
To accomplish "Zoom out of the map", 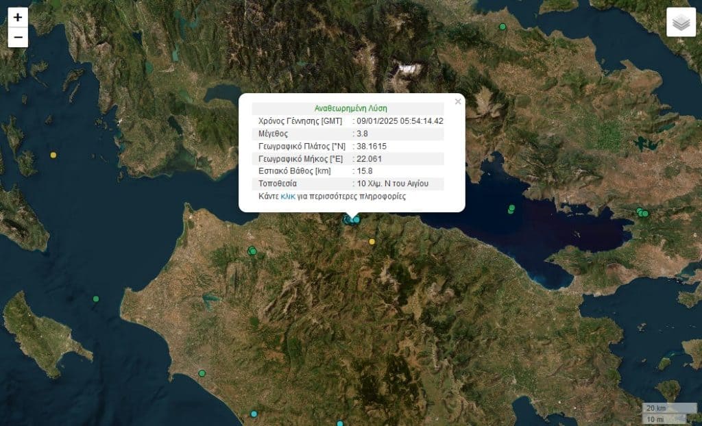I will (18, 37).
